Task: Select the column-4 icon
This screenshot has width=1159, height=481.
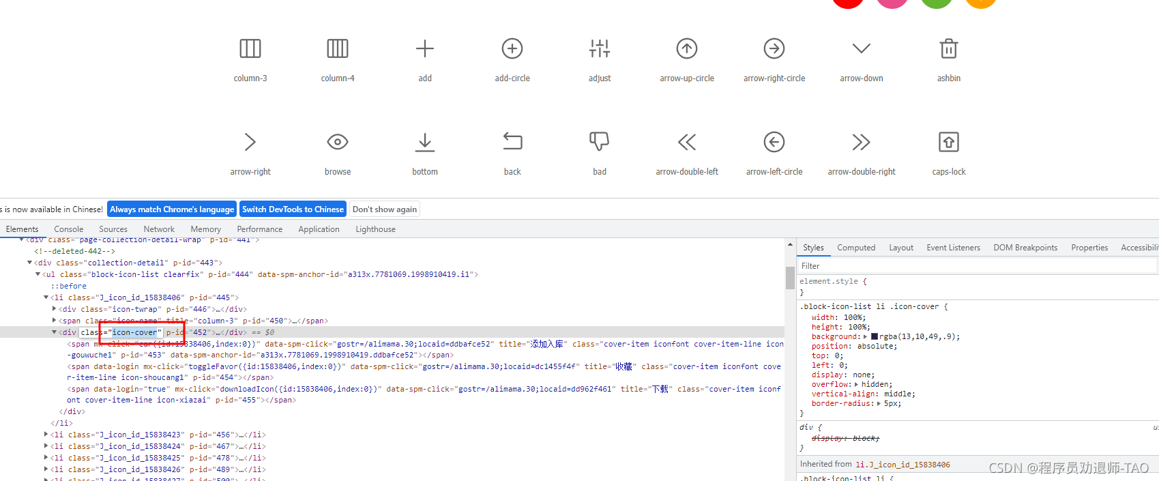Action: [x=338, y=48]
